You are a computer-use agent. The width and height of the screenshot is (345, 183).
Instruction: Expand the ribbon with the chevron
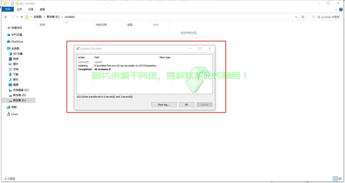[337, 10]
